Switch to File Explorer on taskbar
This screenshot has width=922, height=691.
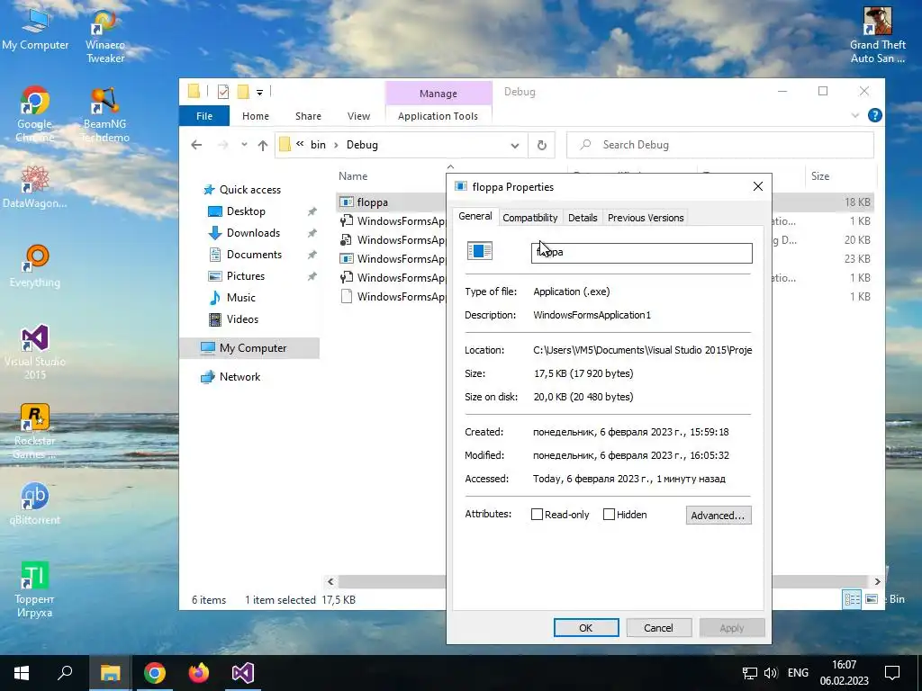110,673
